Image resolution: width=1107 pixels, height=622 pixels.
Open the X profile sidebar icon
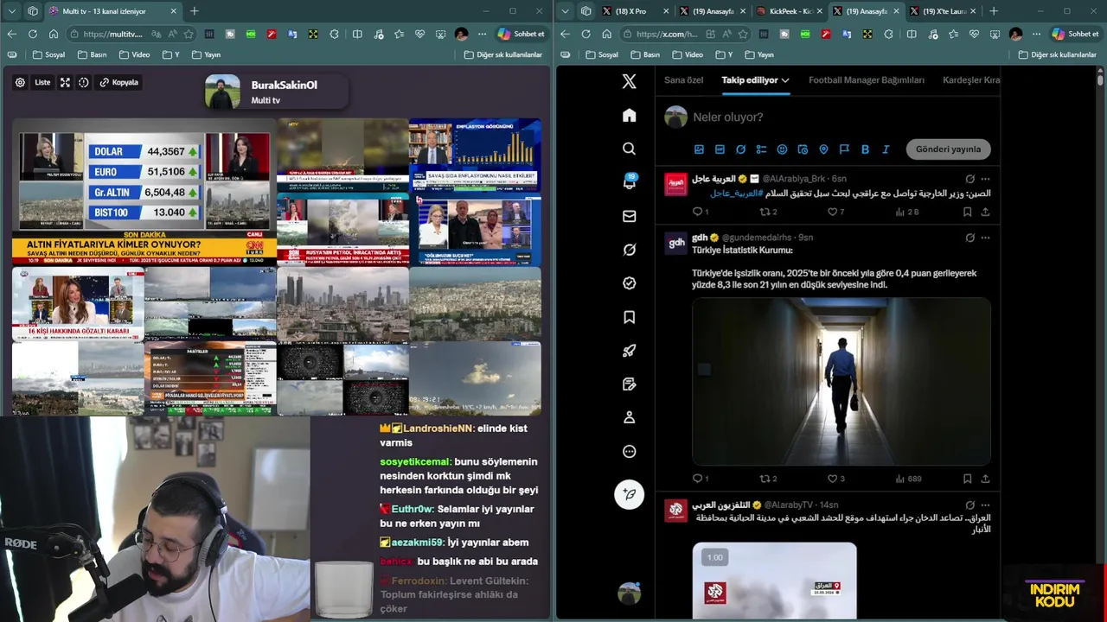[629, 417]
